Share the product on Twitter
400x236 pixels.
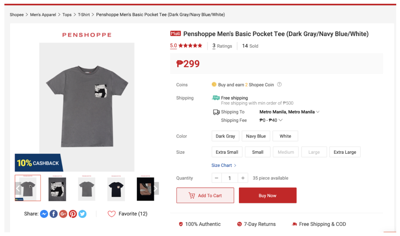(82, 214)
